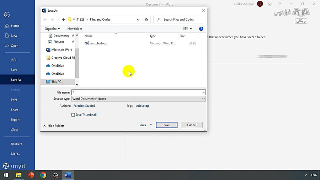Open PowerPoint from taskbar

(x=31, y=175)
